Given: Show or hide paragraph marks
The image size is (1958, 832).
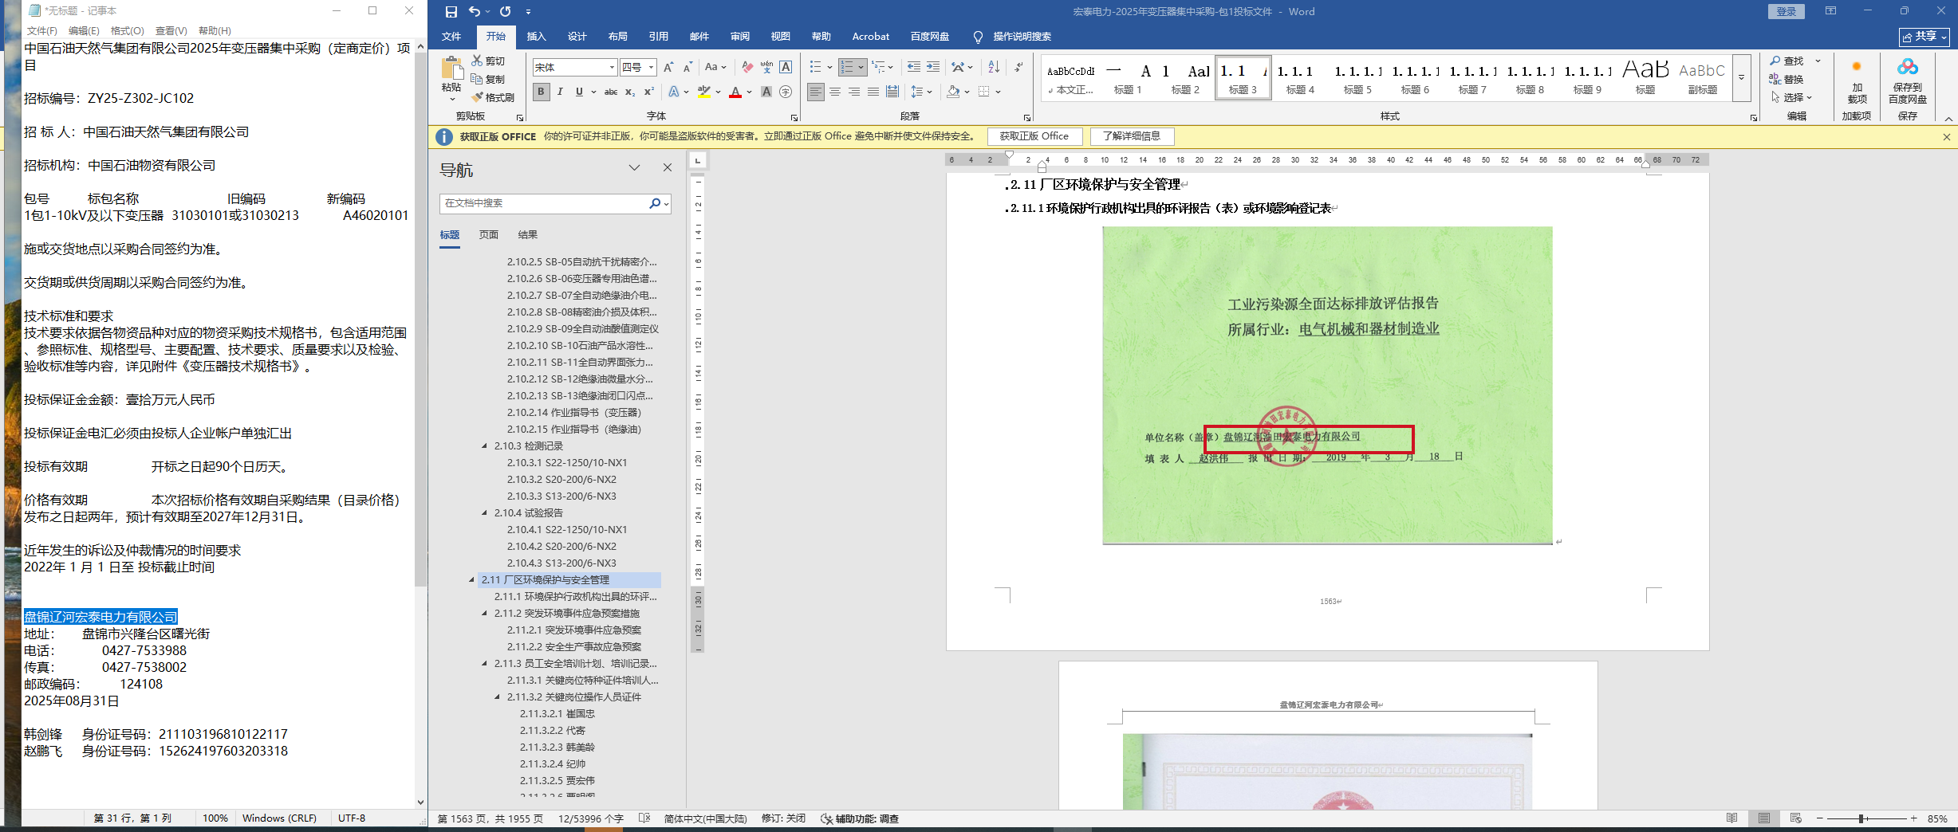Looking at the screenshot, I should click(x=1018, y=67).
